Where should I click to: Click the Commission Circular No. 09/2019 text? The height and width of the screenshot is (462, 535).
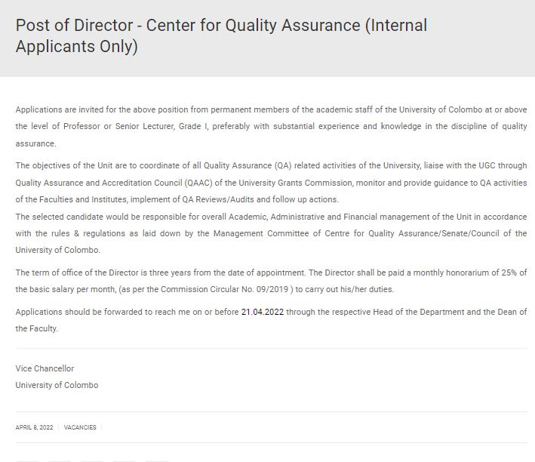pos(225,289)
